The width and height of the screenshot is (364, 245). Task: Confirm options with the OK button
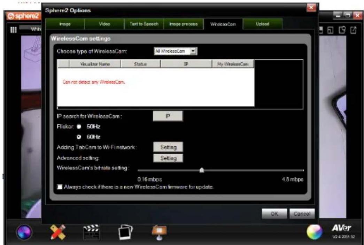coord(274,214)
